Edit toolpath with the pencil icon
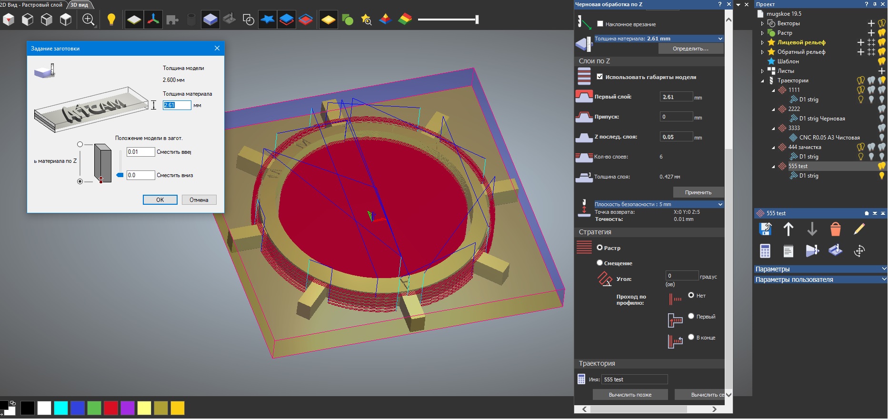The width and height of the screenshot is (888, 419). [x=859, y=229]
